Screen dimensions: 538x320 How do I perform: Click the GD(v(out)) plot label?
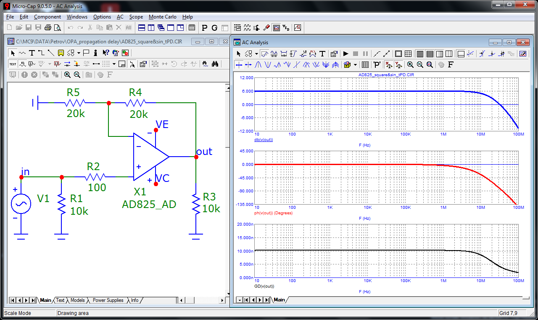pyautogui.click(x=264, y=286)
